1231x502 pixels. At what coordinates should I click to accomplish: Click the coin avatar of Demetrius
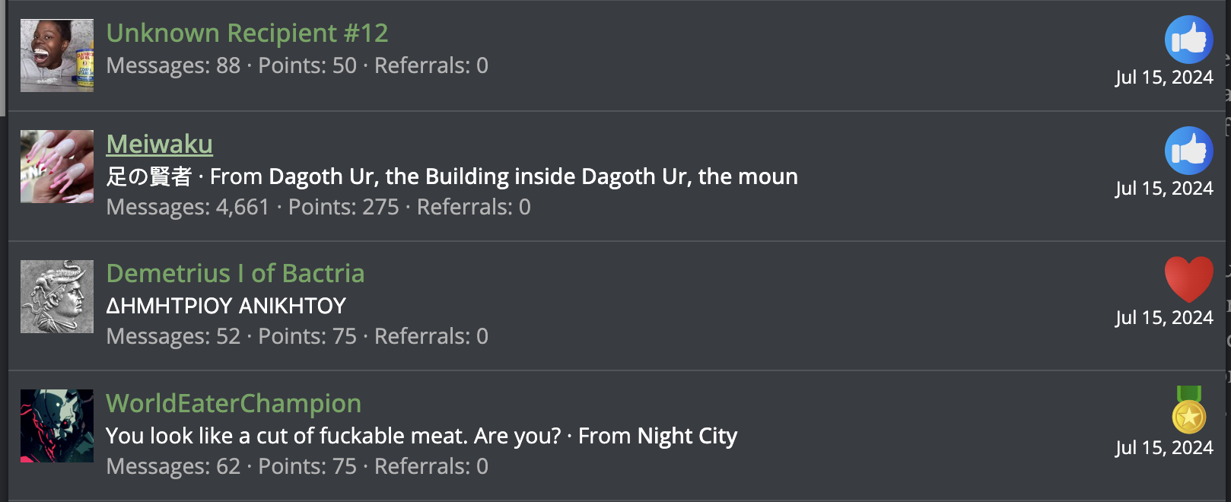coord(57,297)
